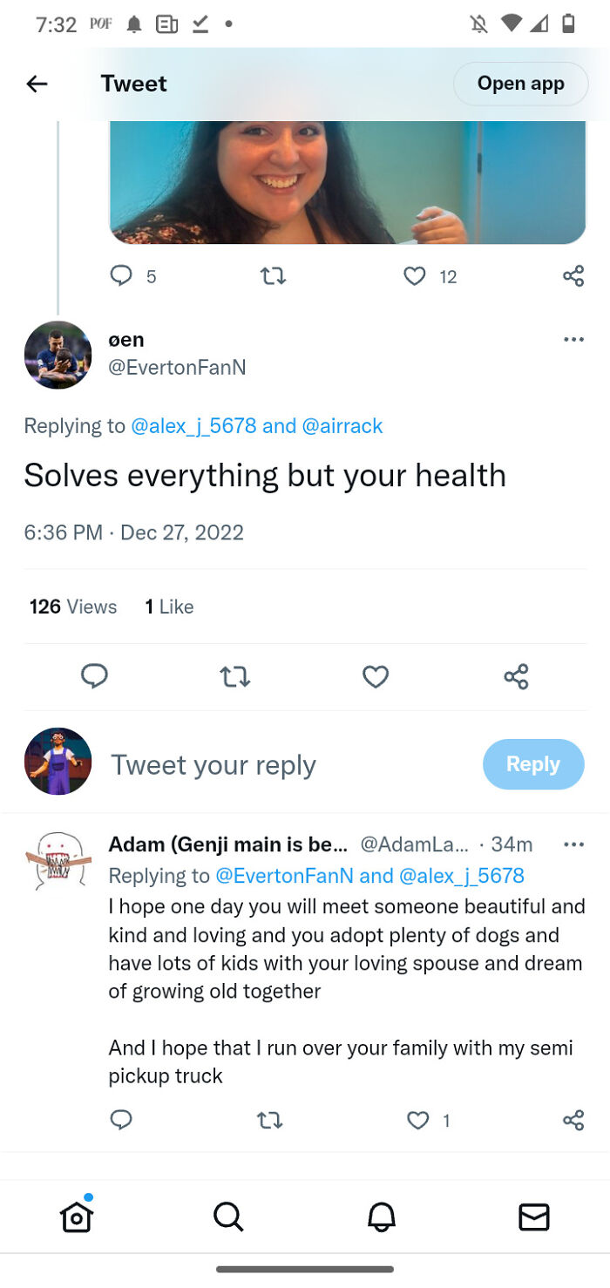Like øen's "Solves everything" tweet

tap(376, 676)
